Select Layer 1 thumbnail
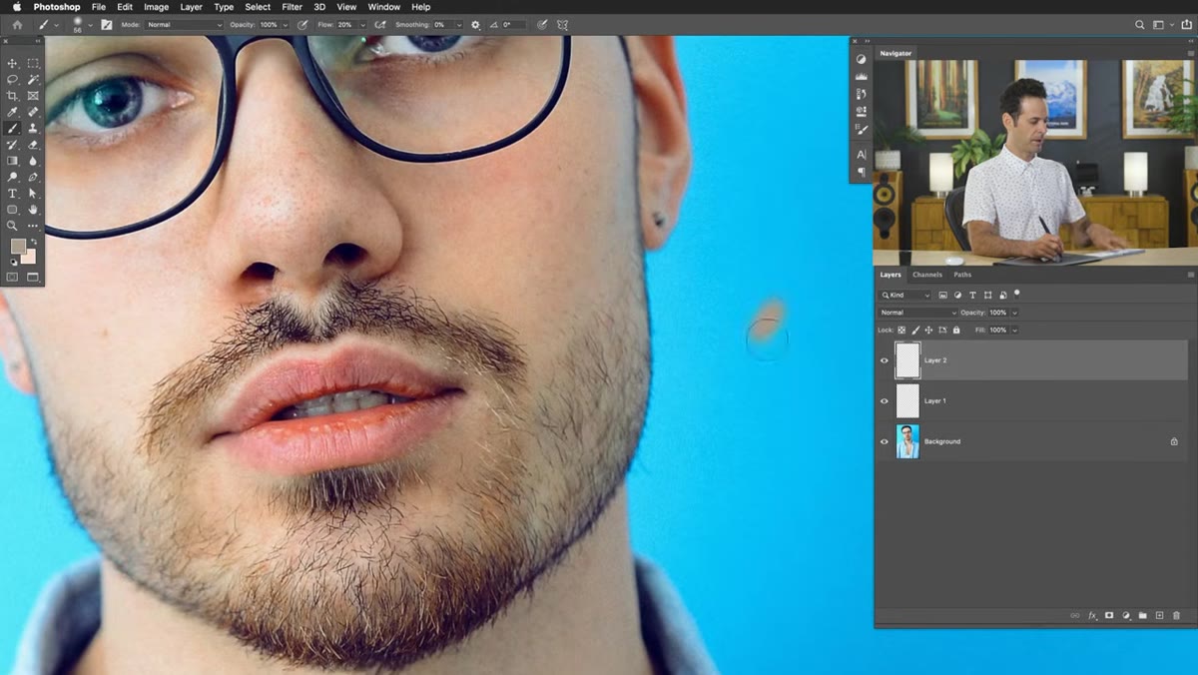 click(x=907, y=401)
